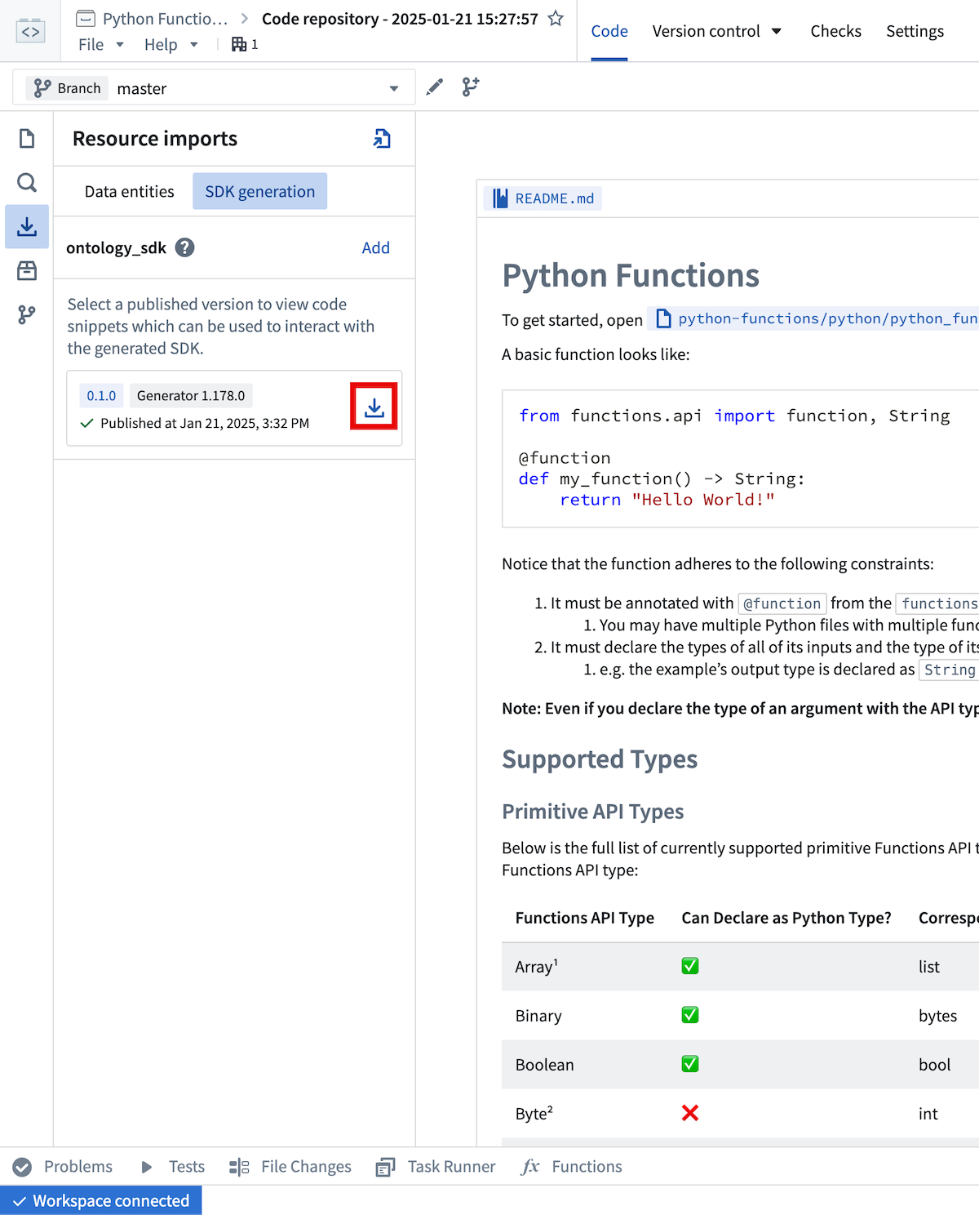Click the 0.1.0 version tag
Image resolution: width=979 pixels, height=1215 pixels.
pyautogui.click(x=101, y=396)
